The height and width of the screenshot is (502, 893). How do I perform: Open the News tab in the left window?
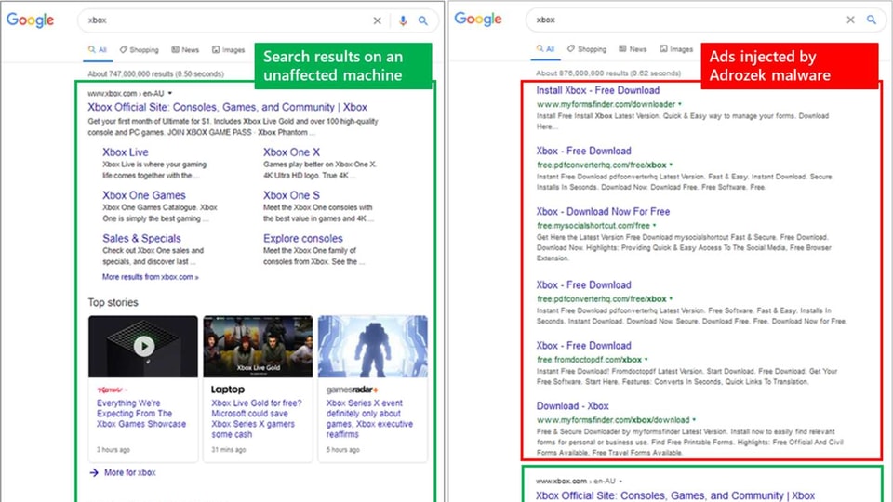click(185, 50)
